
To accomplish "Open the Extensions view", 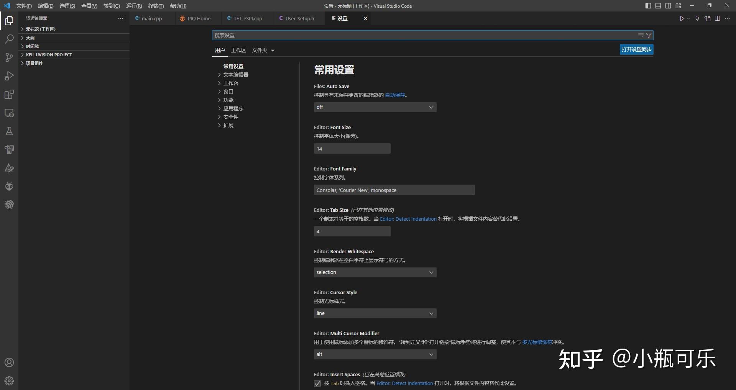I will pos(9,94).
